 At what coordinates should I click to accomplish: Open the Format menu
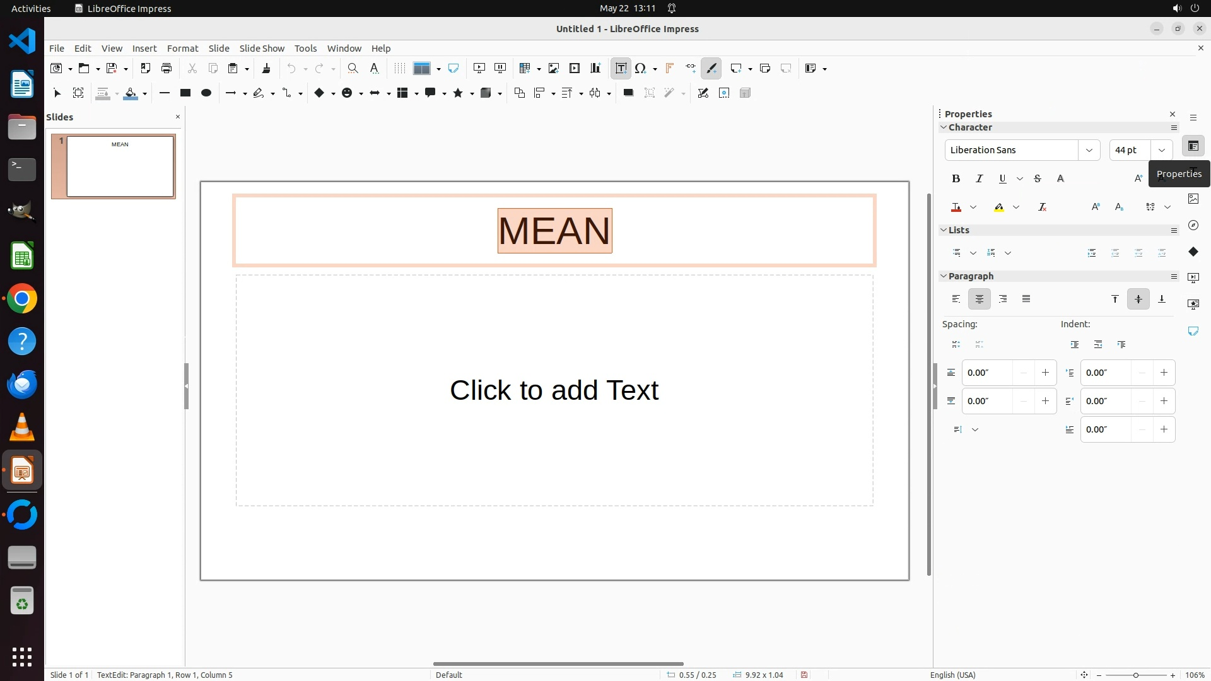click(182, 49)
